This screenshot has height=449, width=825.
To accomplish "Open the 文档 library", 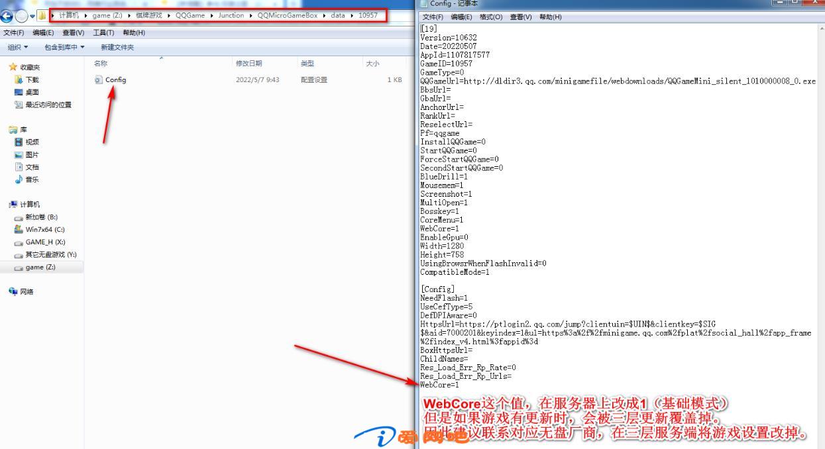I will point(27,167).
